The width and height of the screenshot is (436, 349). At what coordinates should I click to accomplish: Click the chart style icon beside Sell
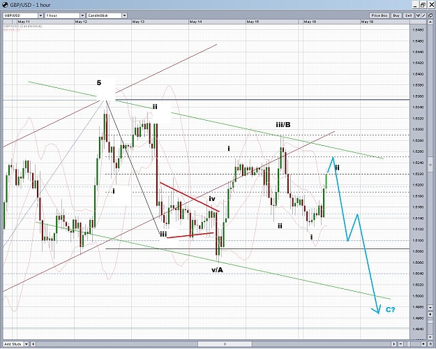(x=418, y=15)
